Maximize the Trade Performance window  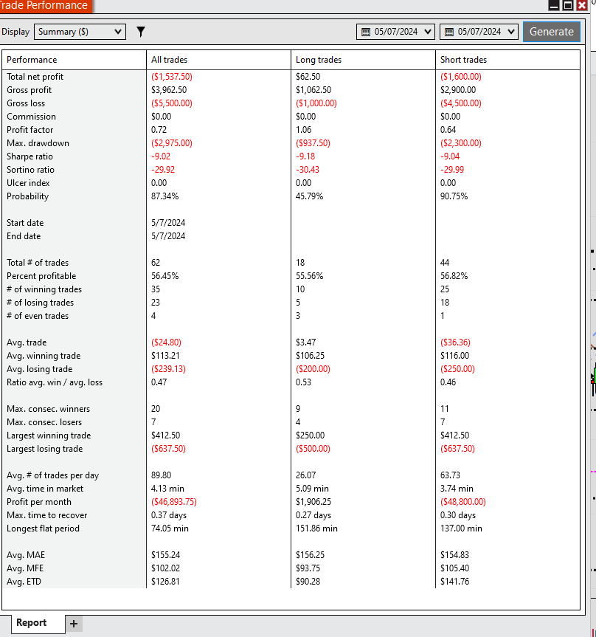pos(568,5)
